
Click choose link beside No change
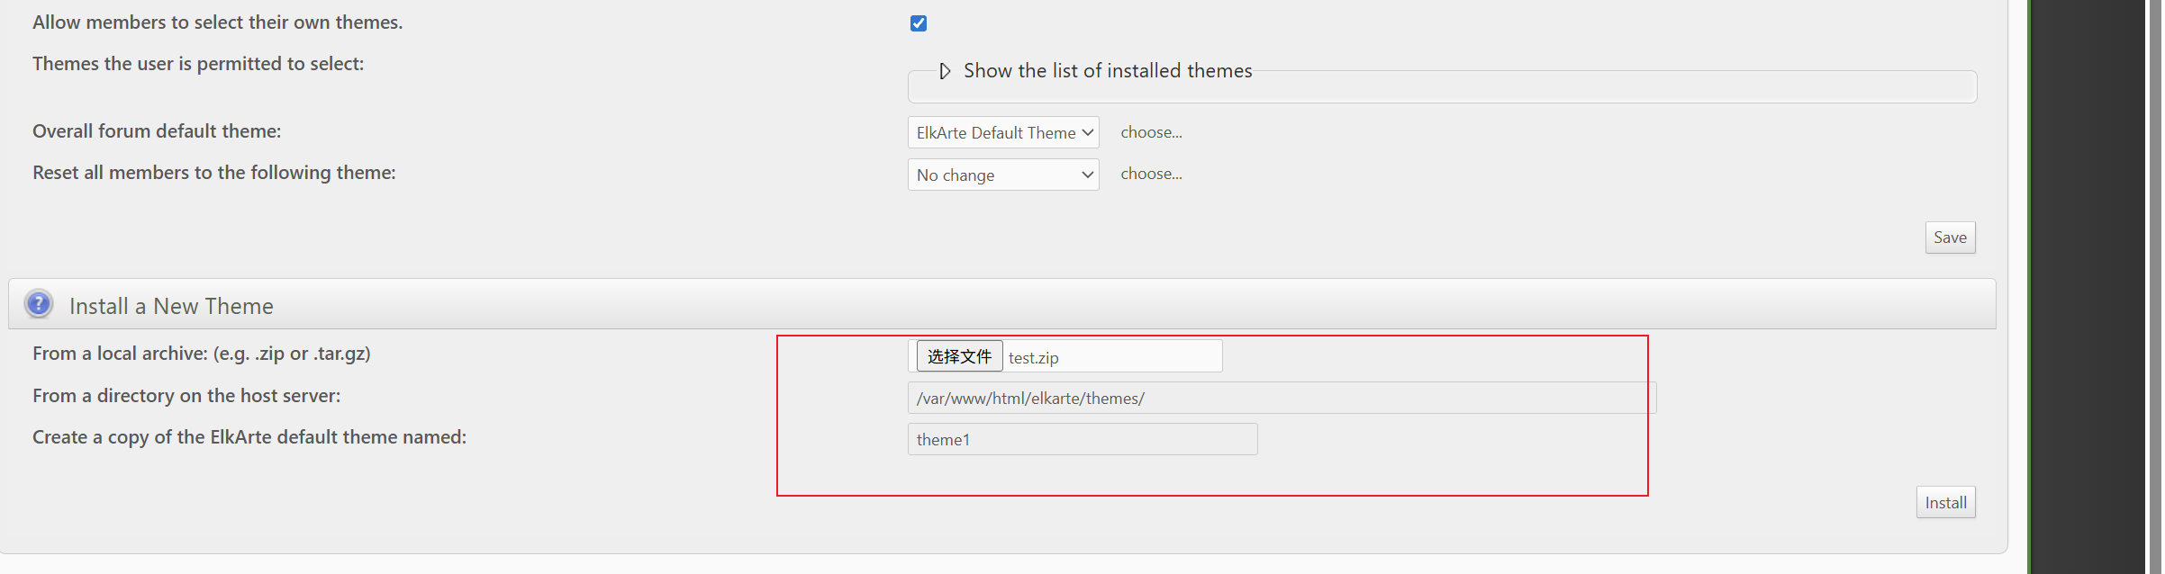click(1151, 174)
